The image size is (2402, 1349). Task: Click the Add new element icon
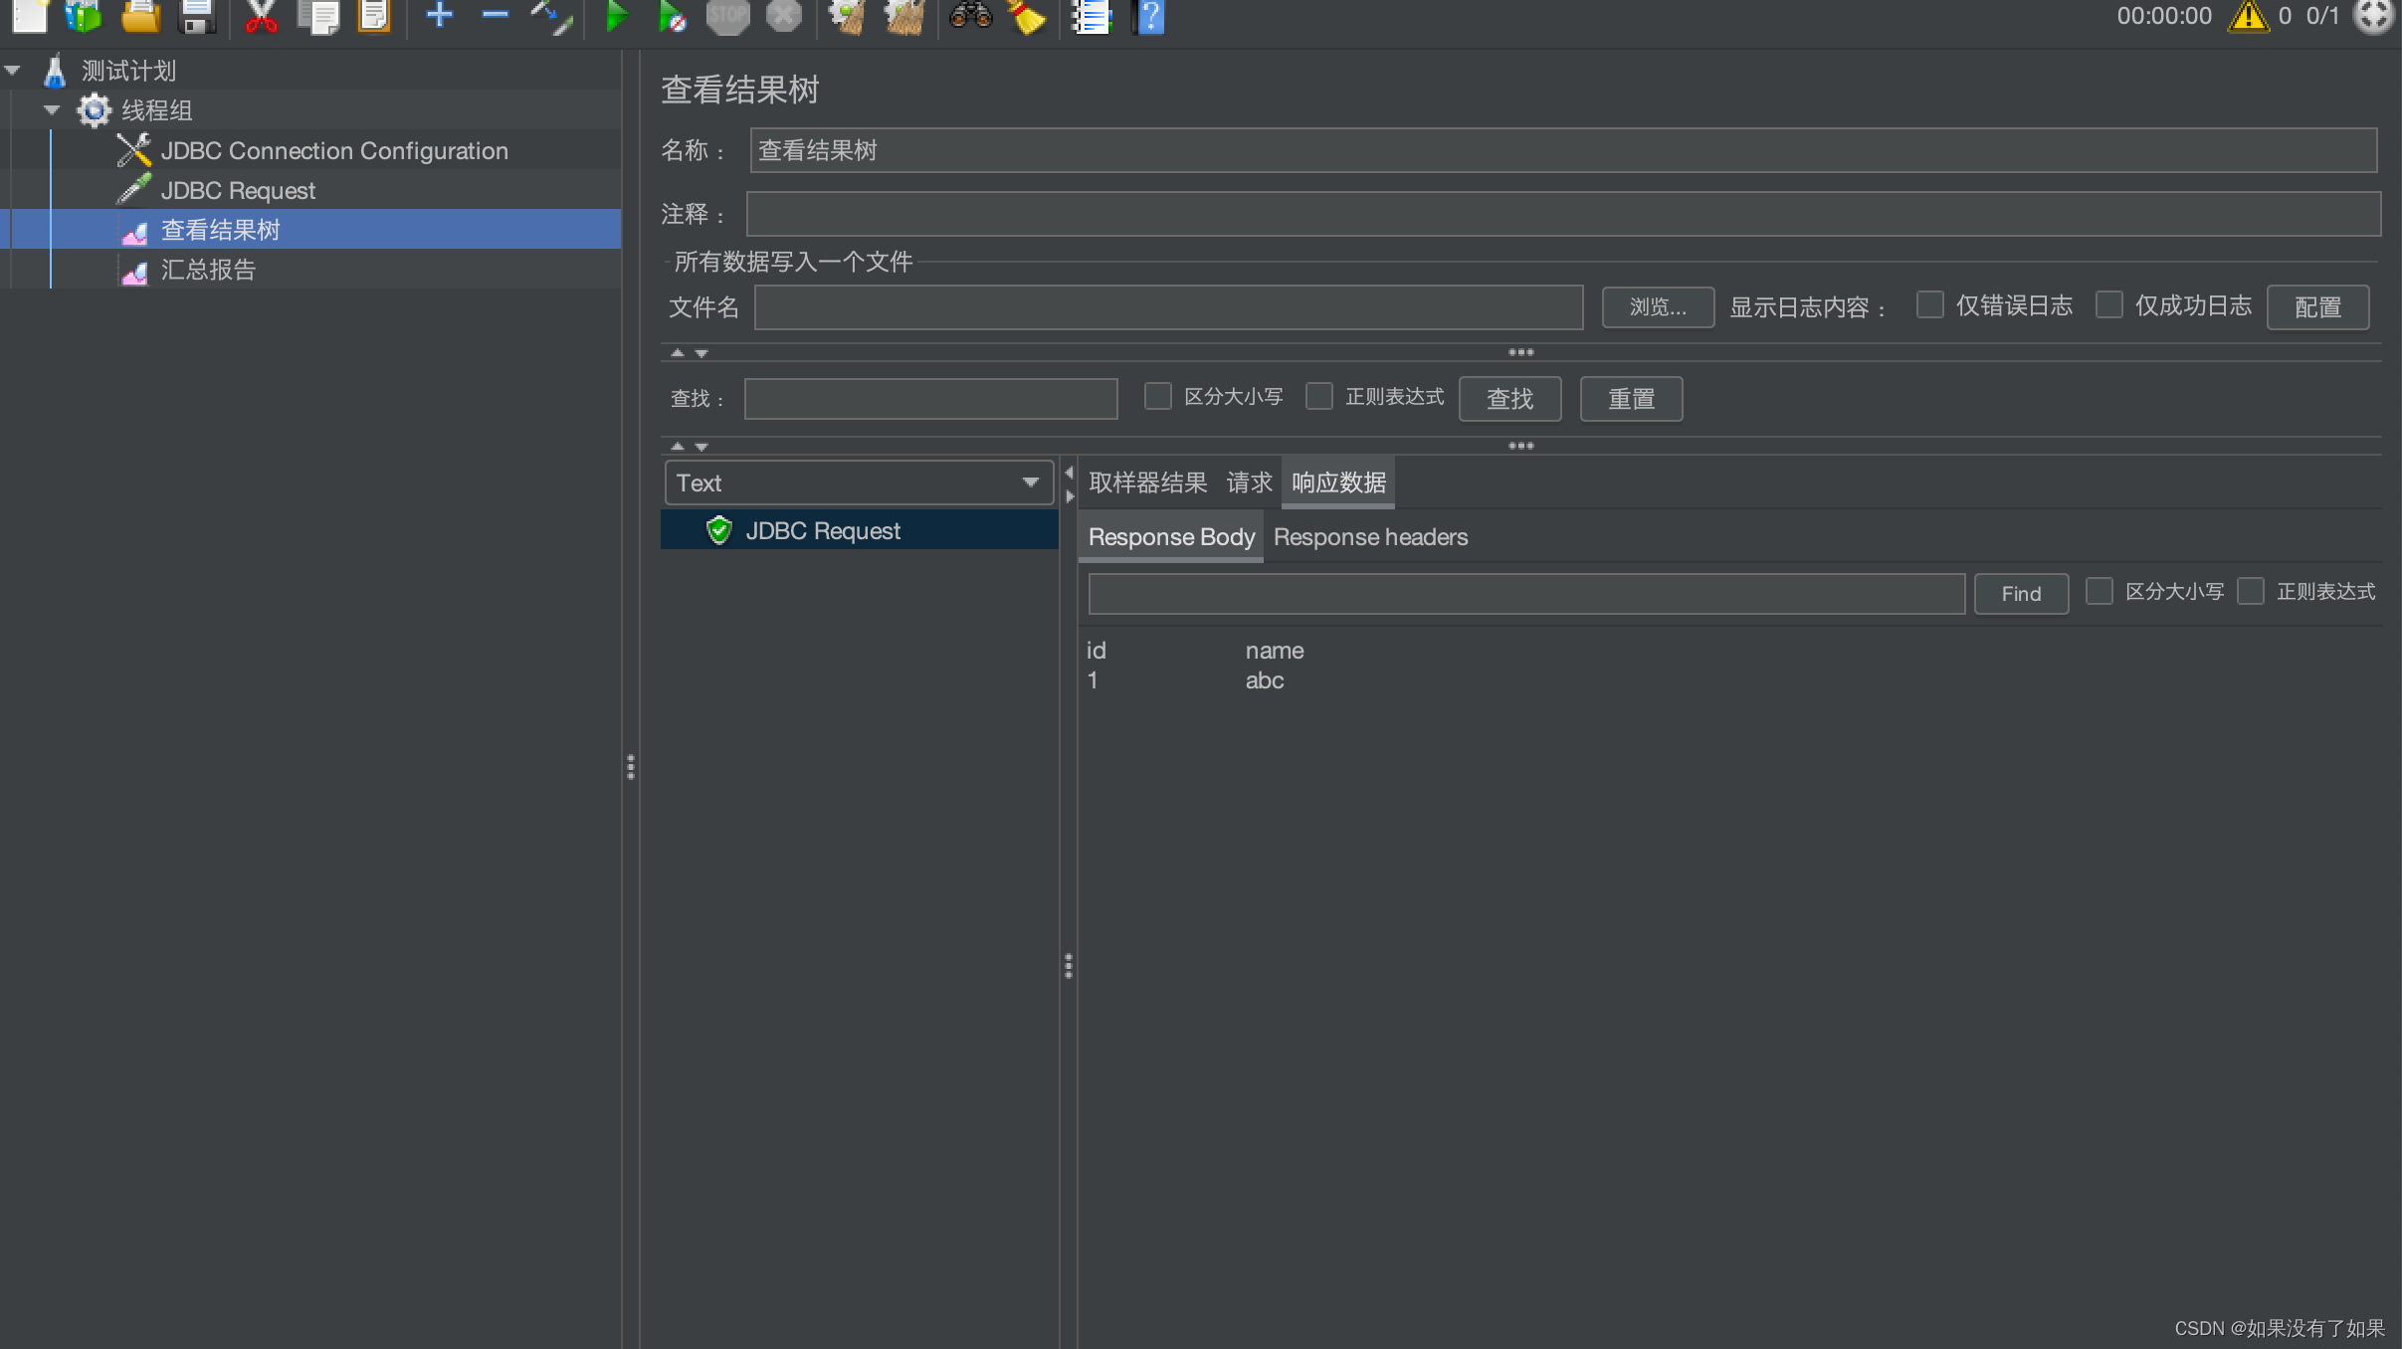437,17
